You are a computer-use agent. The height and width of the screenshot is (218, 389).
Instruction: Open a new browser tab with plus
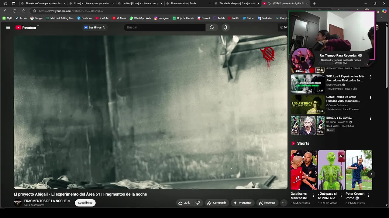click(314, 3)
